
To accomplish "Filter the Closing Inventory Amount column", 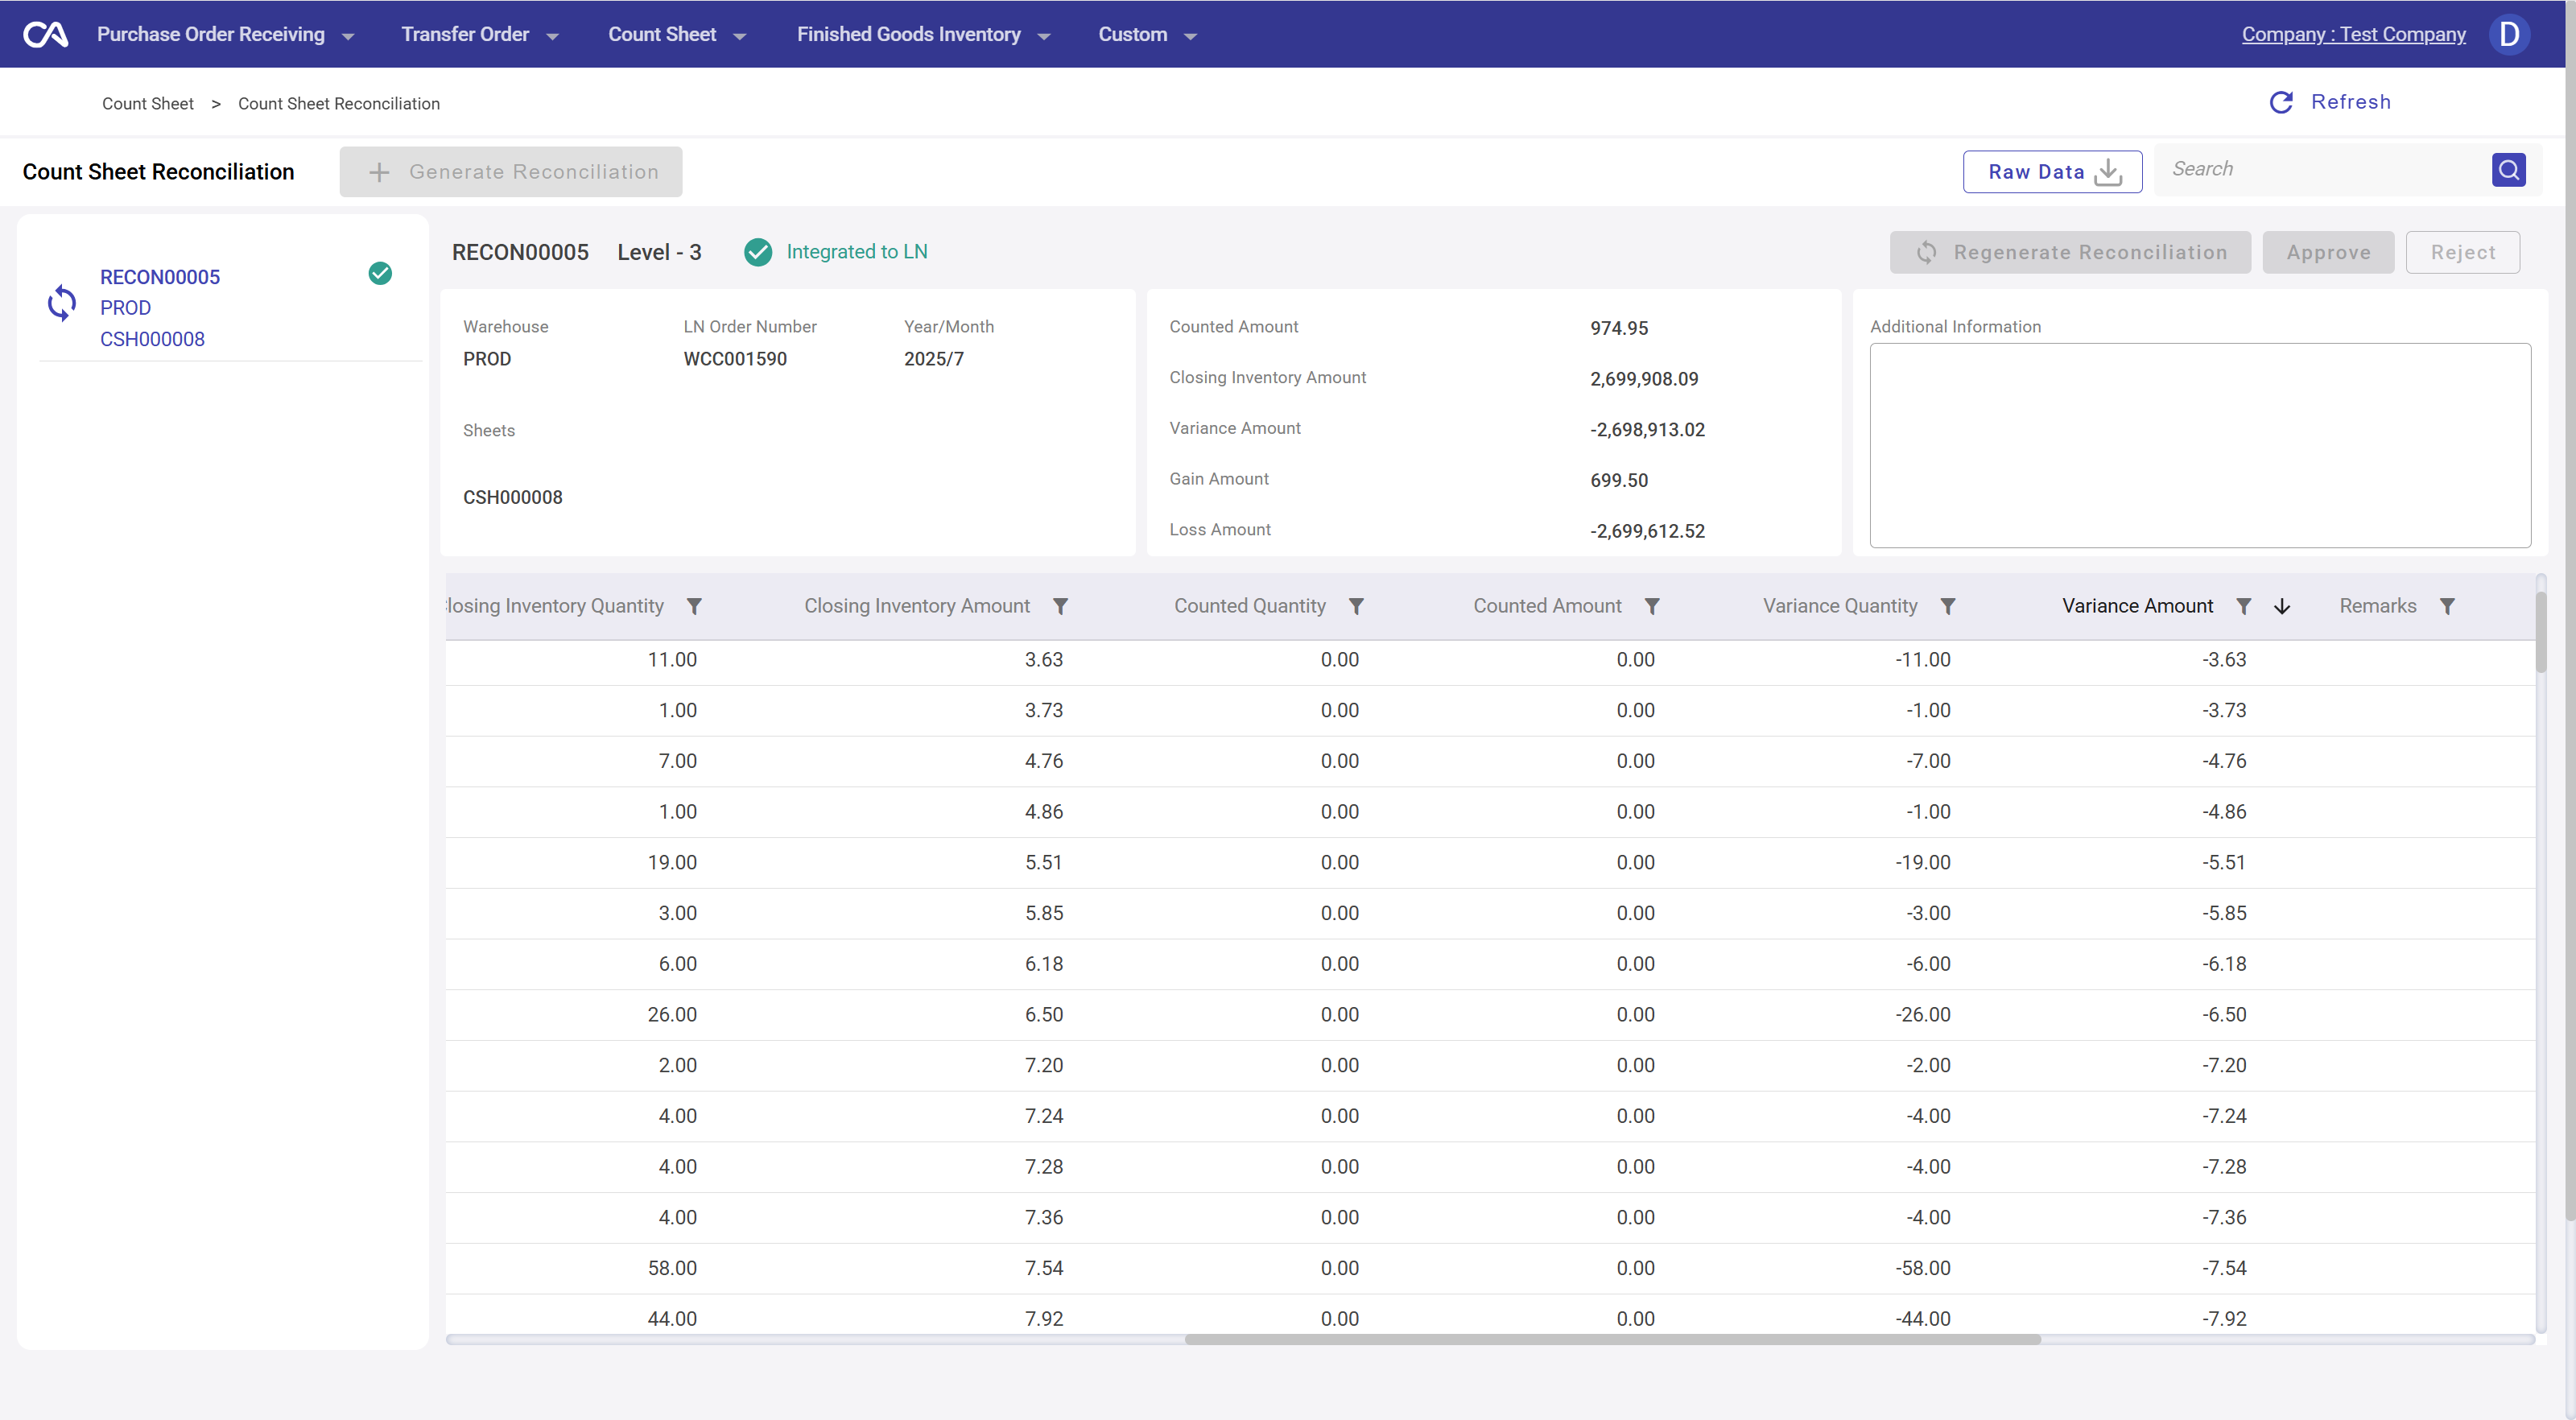I will [1060, 606].
